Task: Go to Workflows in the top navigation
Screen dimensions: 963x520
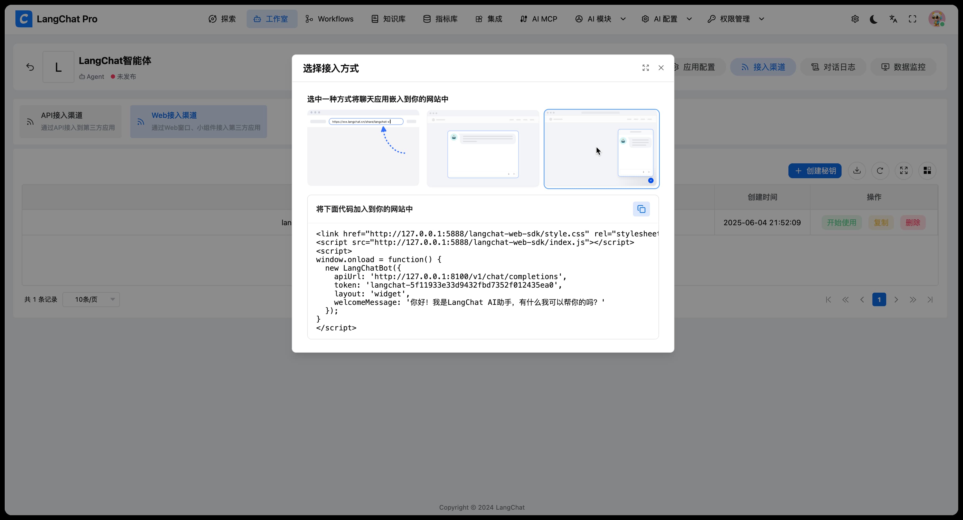Action: click(329, 19)
